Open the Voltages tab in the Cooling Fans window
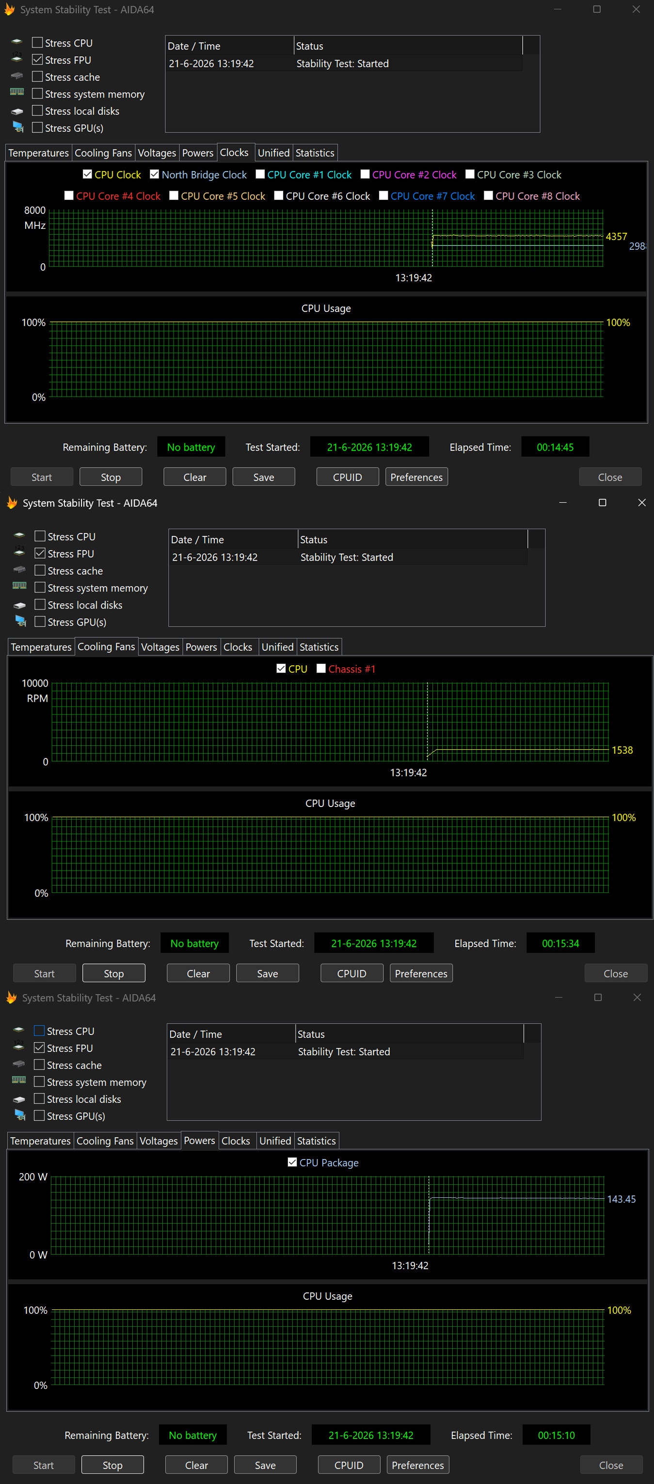Viewport: 654px width, 1484px height. pyautogui.click(x=160, y=647)
